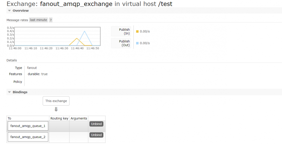282x144 pixels.
Task: Open the fanout_amqp_queue_1 binding link
Action: 28,126
